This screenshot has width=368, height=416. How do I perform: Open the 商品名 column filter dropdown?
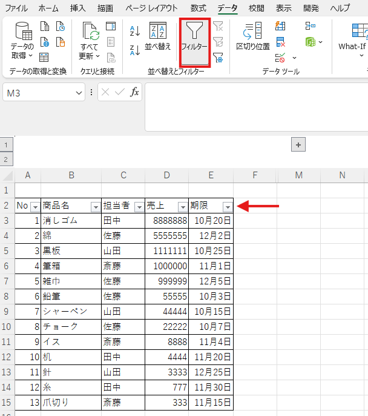(x=96, y=207)
